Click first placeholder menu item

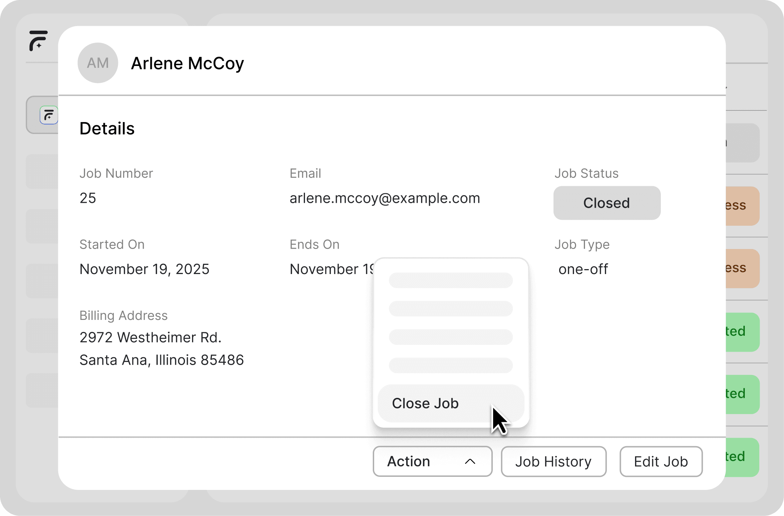pos(450,280)
